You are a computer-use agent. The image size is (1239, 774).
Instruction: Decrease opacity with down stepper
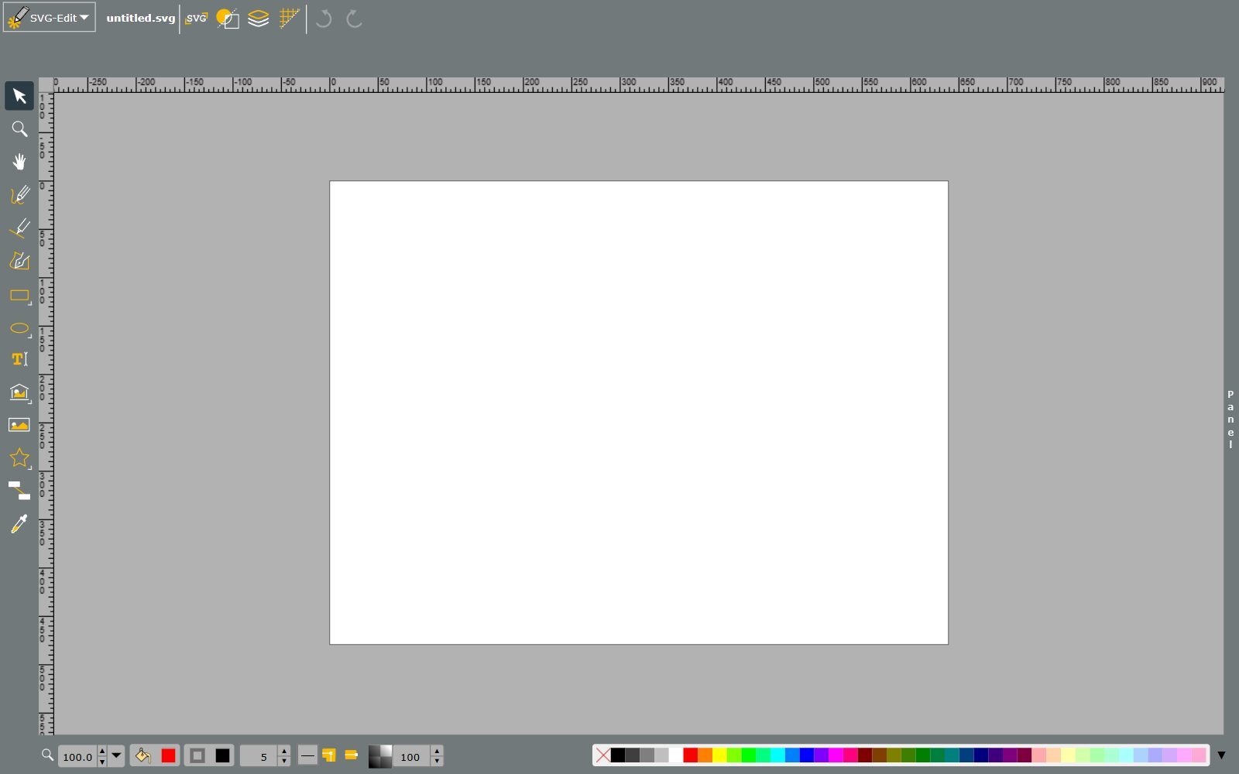tap(437, 762)
